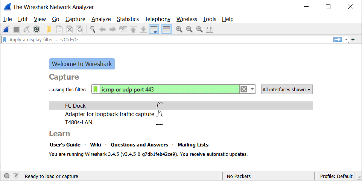Add a display filter button plus
Screen dimensions: 362x181
click(x=353, y=39)
